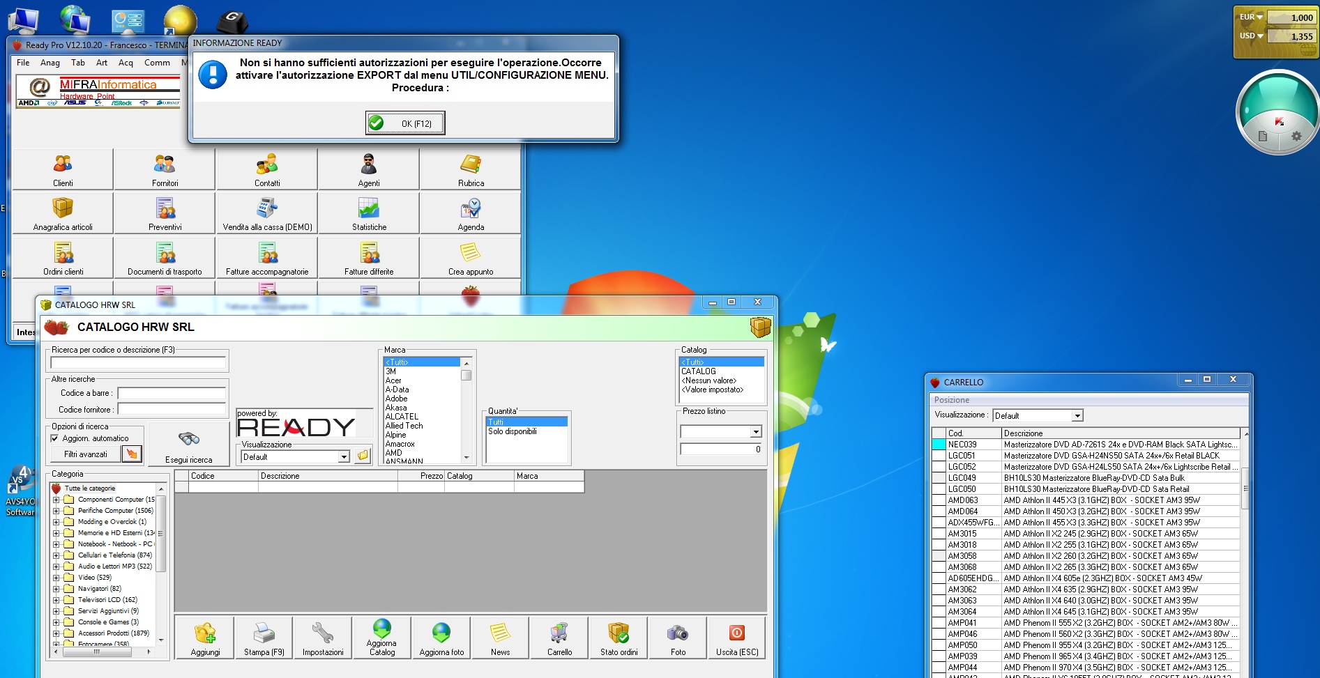Toggle checkbox for cart row LGC051
Viewport: 1320px width, 678px height.
tap(939, 456)
